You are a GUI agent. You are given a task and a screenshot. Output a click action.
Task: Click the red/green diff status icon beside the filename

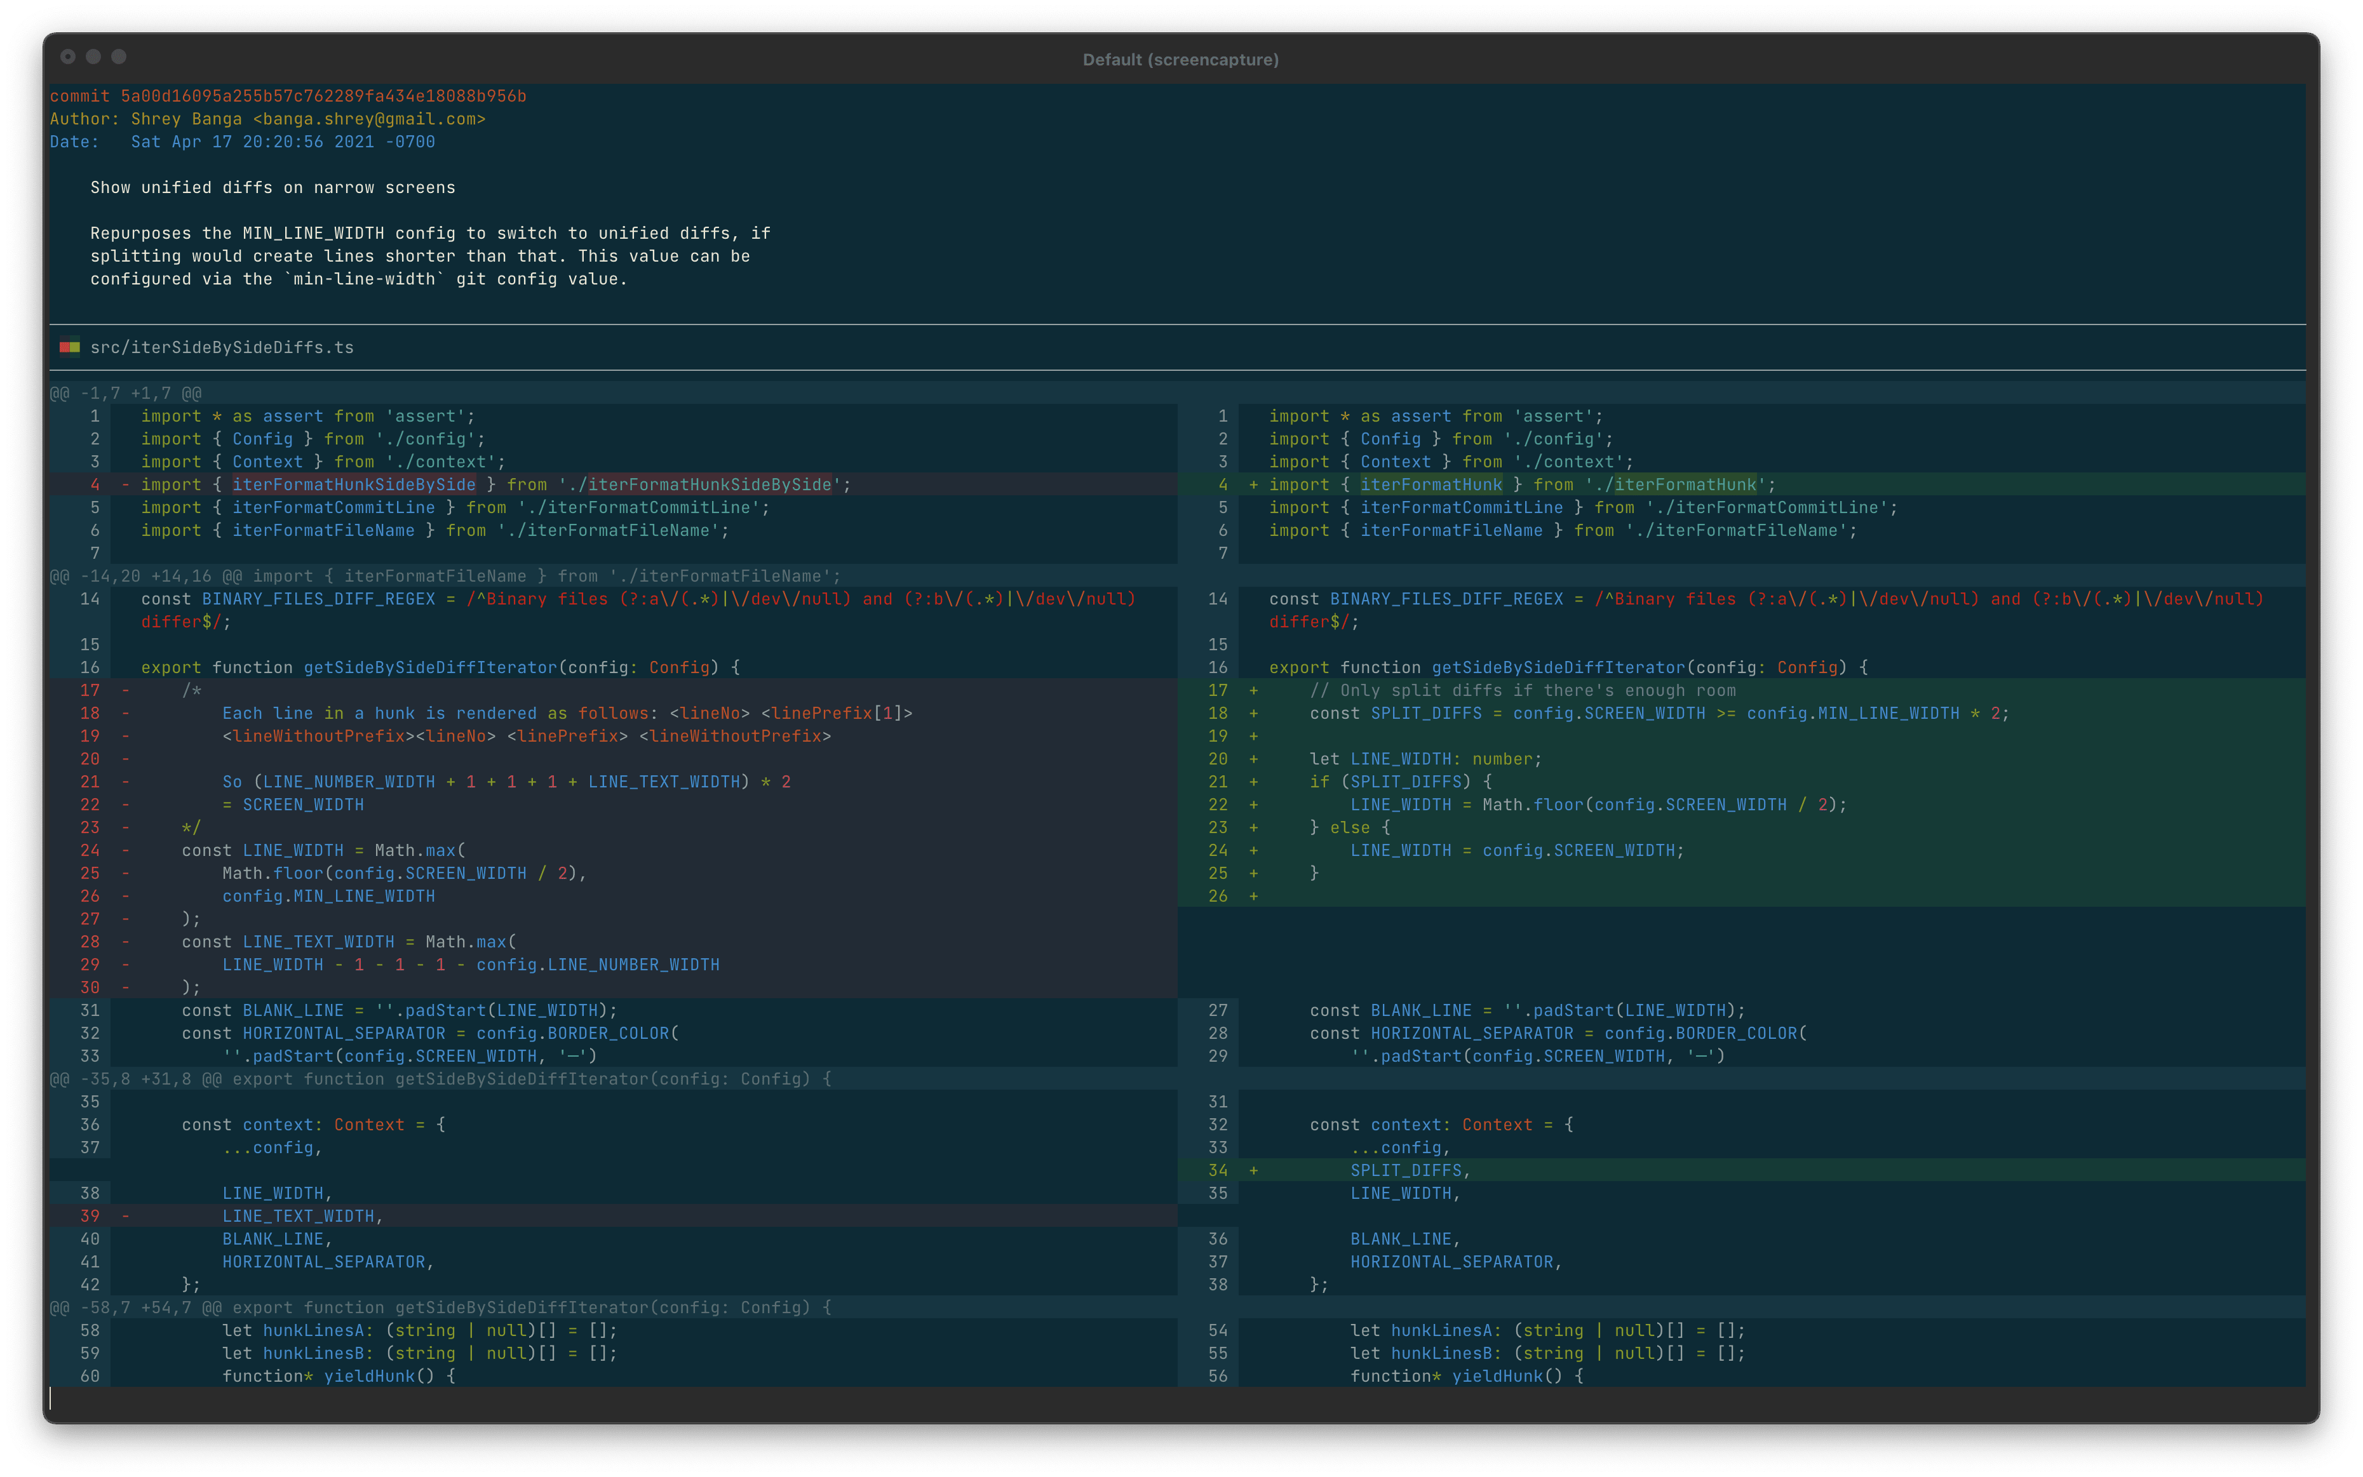(x=69, y=347)
